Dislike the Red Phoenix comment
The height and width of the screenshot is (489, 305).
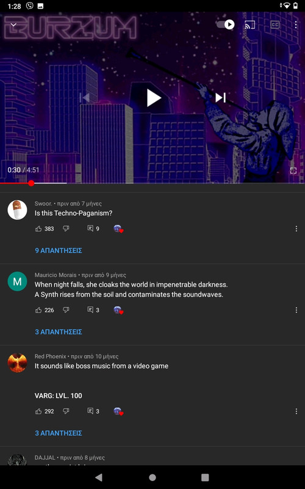pyautogui.click(x=66, y=411)
